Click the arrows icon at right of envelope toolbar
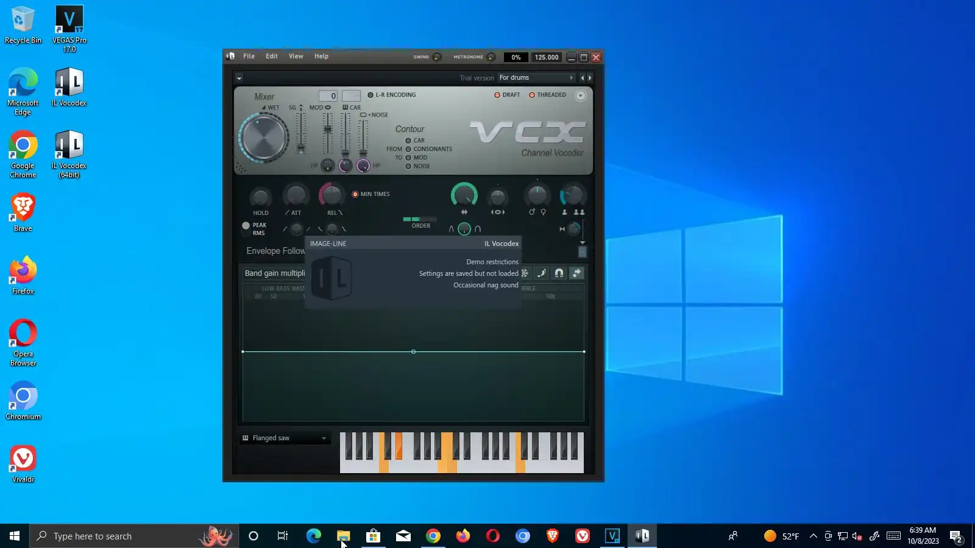 click(x=576, y=273)
